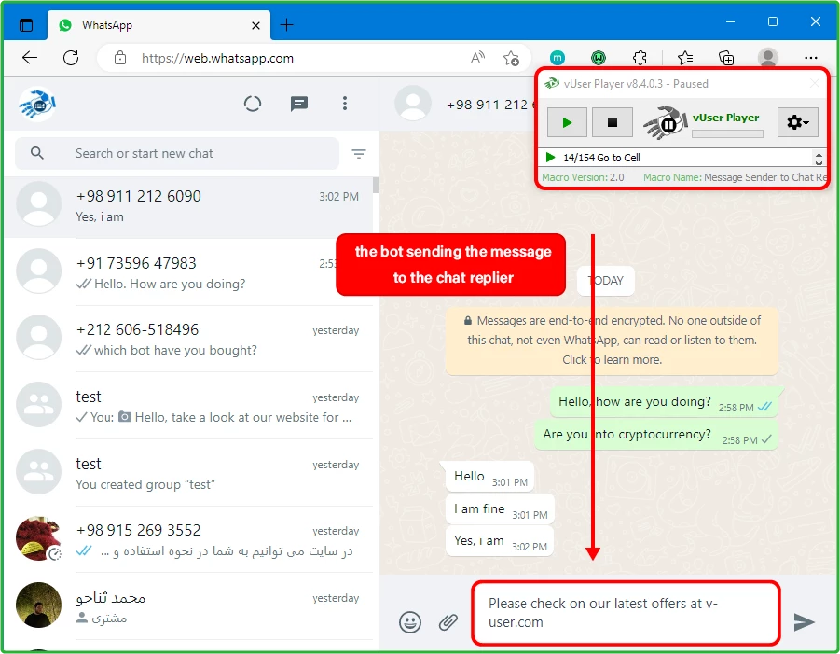Close the vUser Player window

coord(815,83)
